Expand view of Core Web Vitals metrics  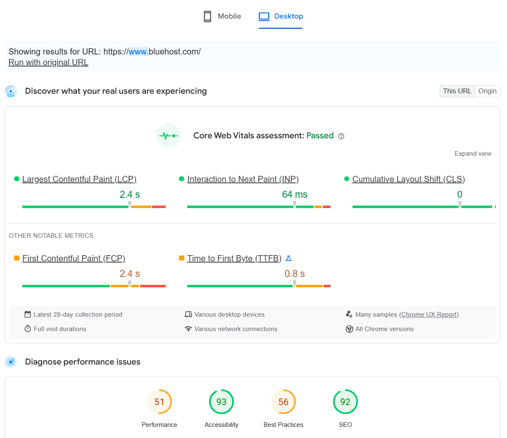(x=473, y=153)
